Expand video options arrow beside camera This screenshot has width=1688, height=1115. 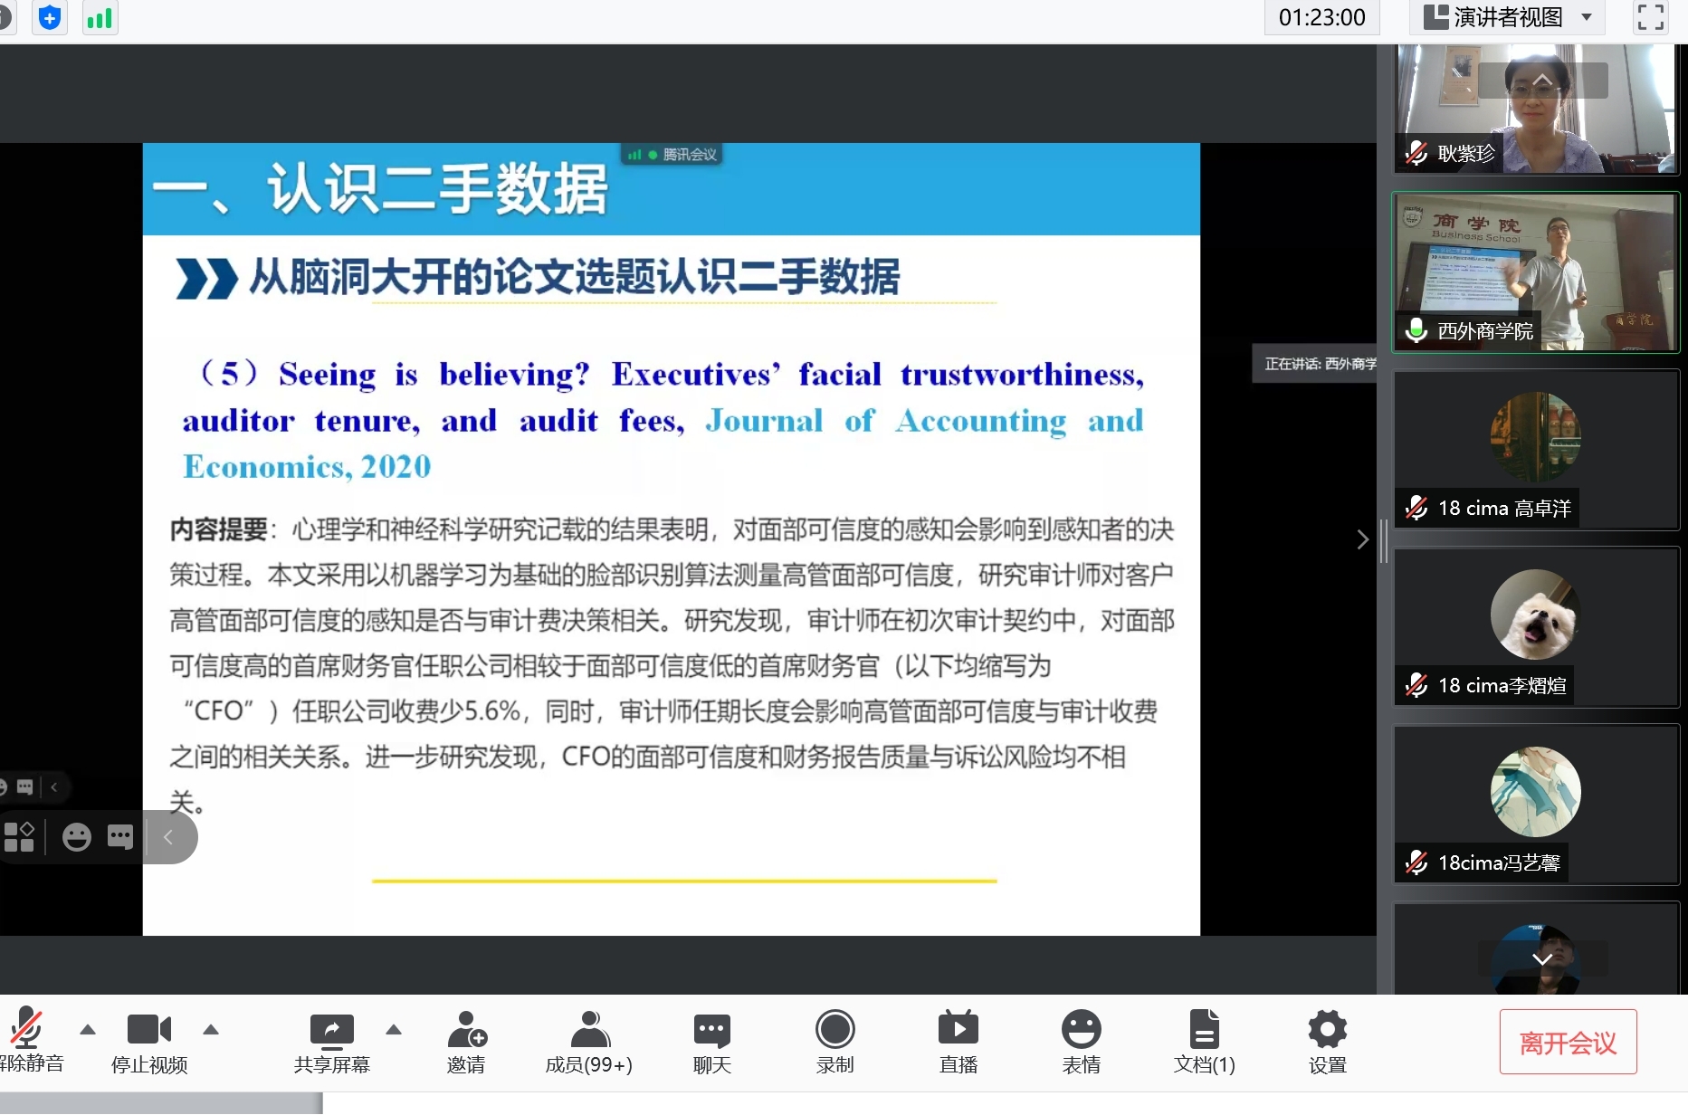coord(211,1030)
